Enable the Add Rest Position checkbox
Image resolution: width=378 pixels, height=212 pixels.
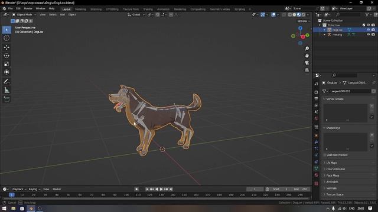325,155
